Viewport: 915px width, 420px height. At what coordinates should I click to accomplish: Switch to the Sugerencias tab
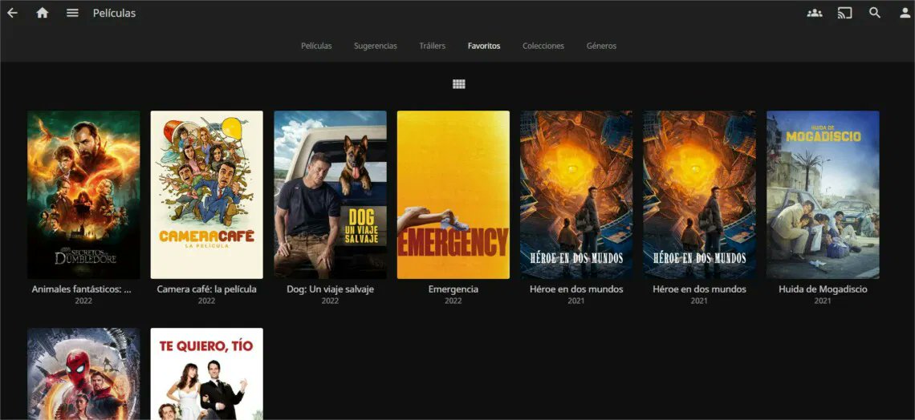tap(375, 46)
